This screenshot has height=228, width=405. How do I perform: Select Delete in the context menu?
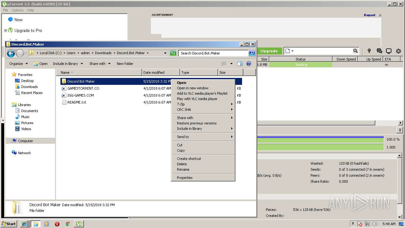tap(203, 164)
